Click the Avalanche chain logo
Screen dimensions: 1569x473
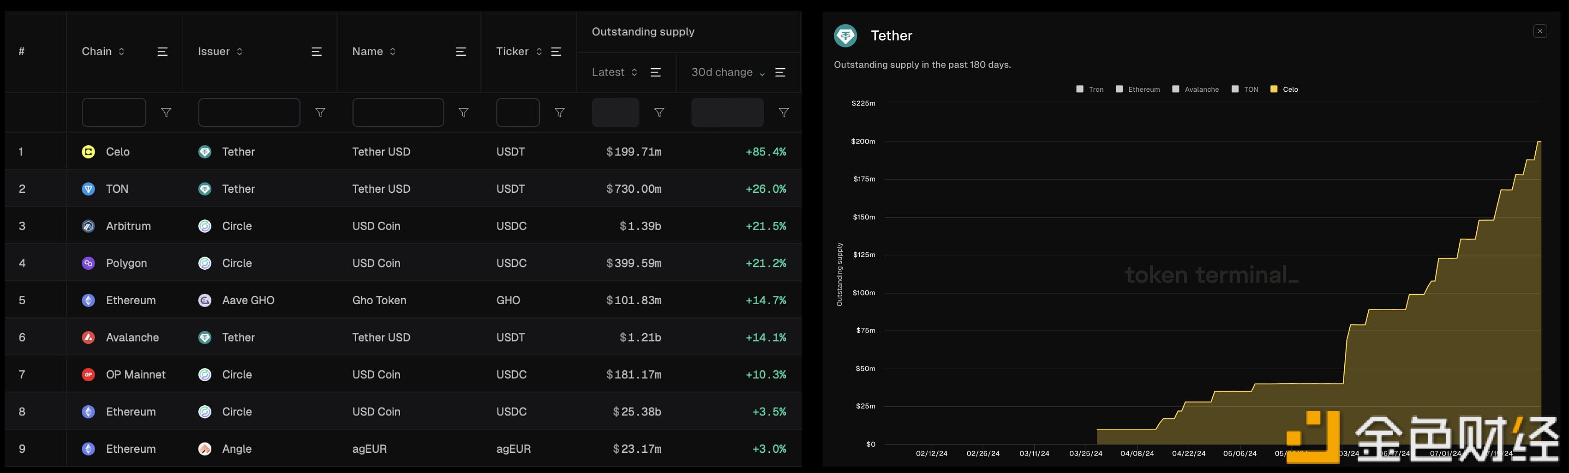click(x=88, y=337)
